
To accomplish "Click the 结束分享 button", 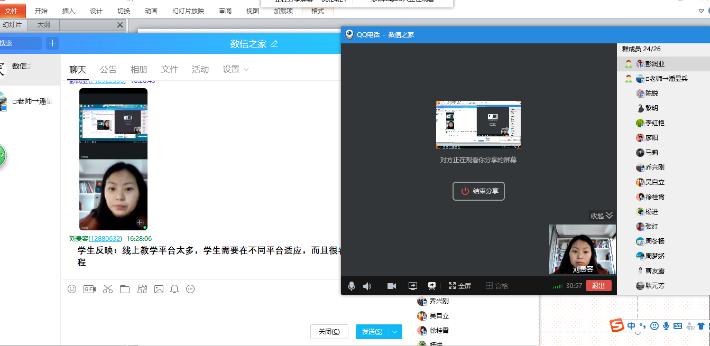I will point(478,191).
